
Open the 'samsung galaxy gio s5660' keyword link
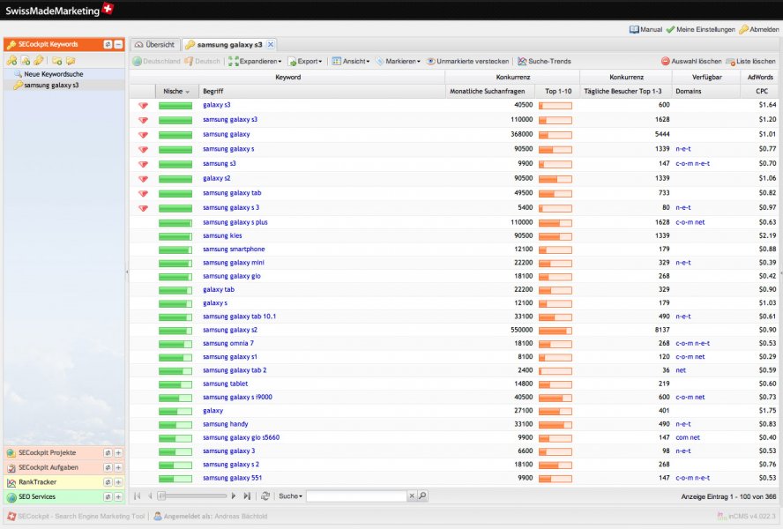click(x=242, y=437)
